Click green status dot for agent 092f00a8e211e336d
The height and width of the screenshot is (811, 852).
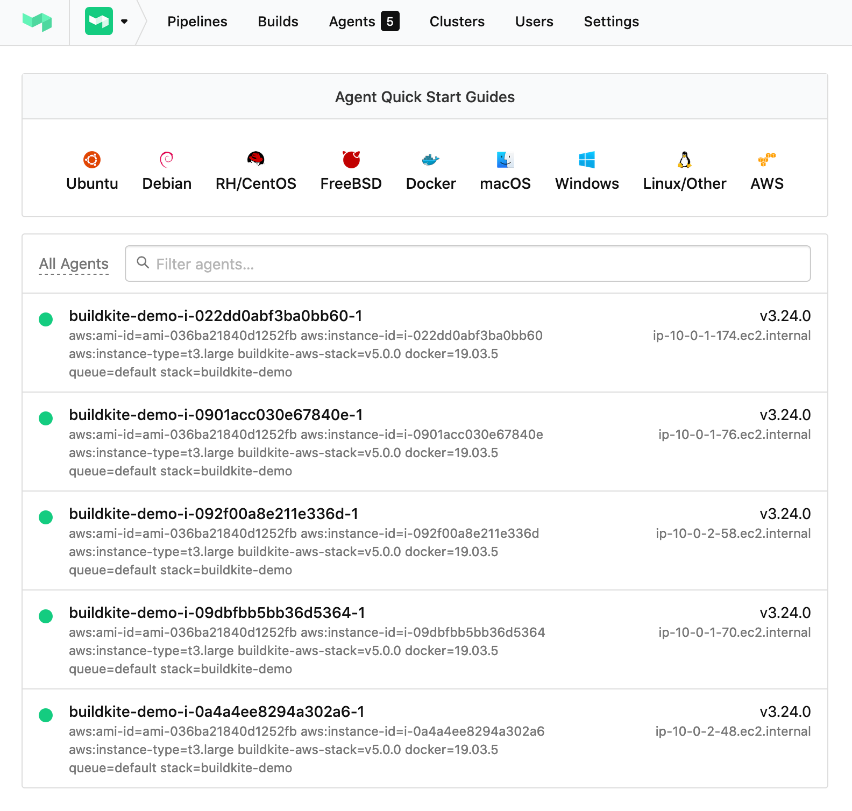click(x=46, y=517)
